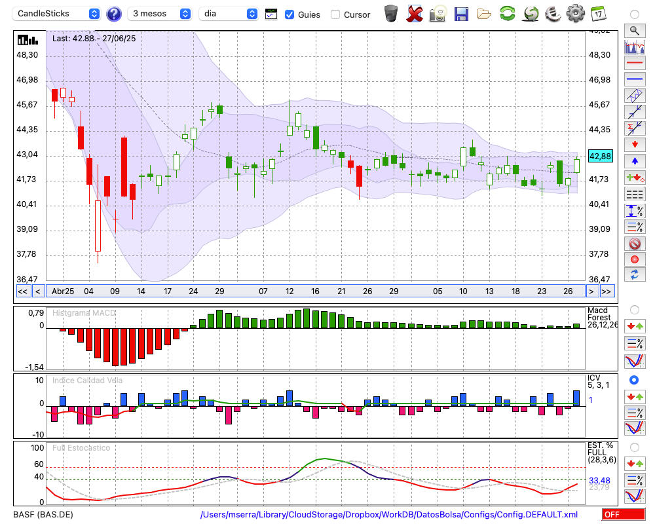This screenshot has height=524, width=655.
Task: Take a snapshot with the camera icon
Action: (x=438, y=14)
